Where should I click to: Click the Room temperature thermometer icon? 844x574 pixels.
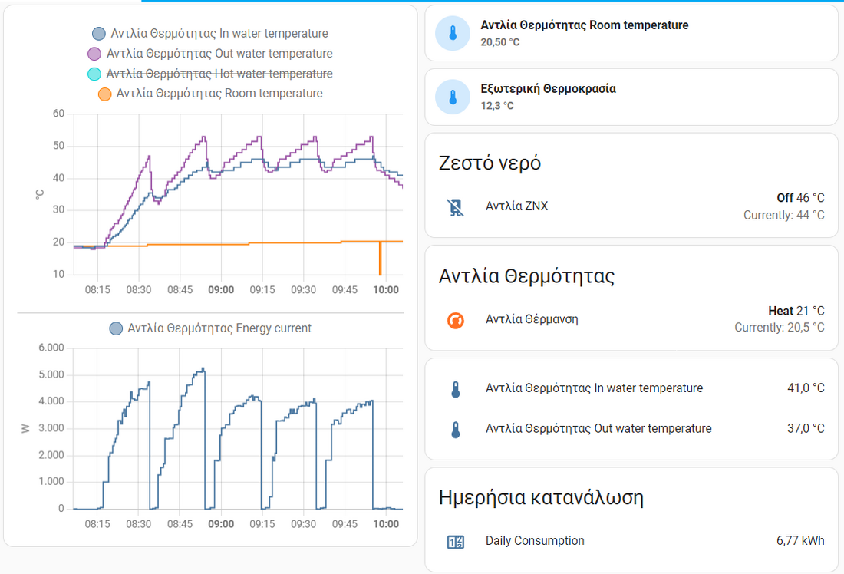453,33
